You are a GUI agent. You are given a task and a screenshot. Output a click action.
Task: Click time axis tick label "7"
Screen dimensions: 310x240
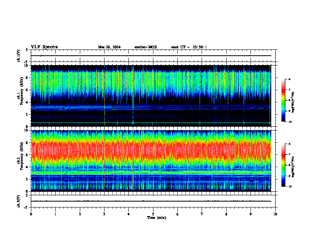pyautogui.click(x=202, y=214)
